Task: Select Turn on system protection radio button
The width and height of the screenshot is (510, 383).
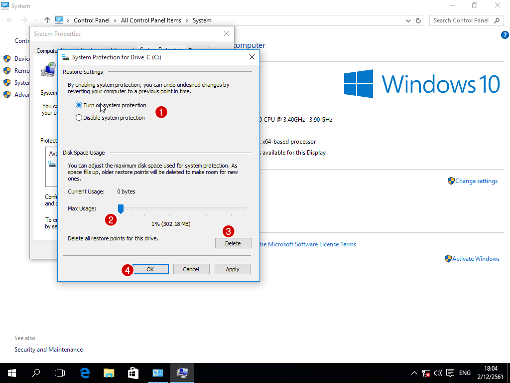Action: 79,106
